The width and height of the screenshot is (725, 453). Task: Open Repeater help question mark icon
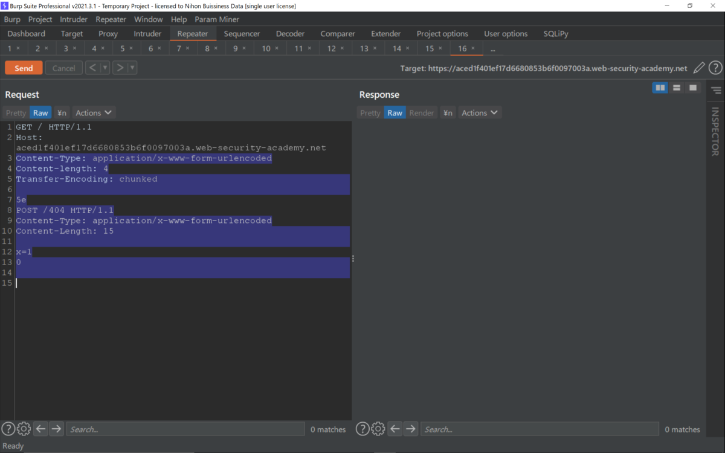[x=715, y=68]
